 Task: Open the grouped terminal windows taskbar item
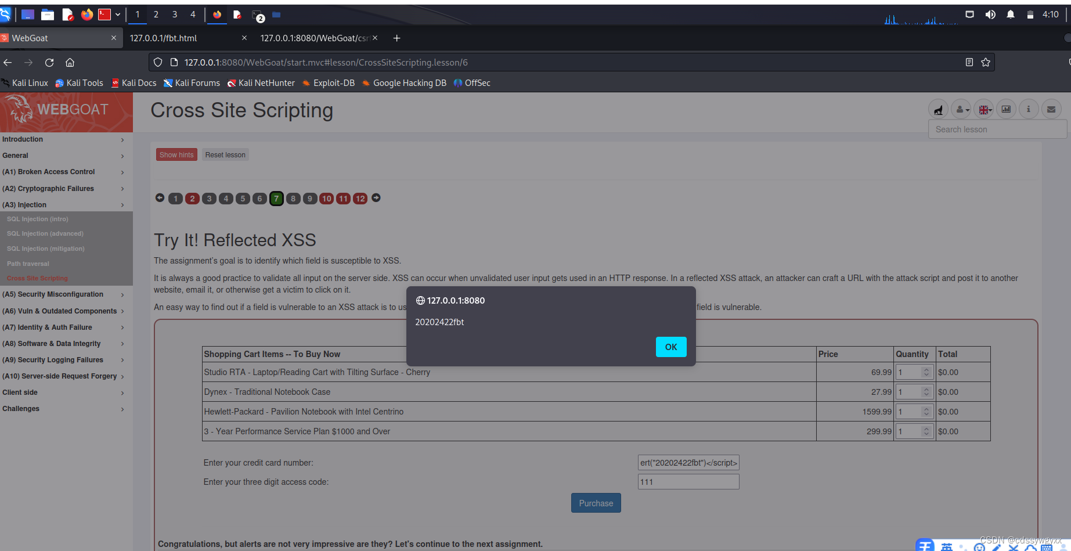point(258,15)
